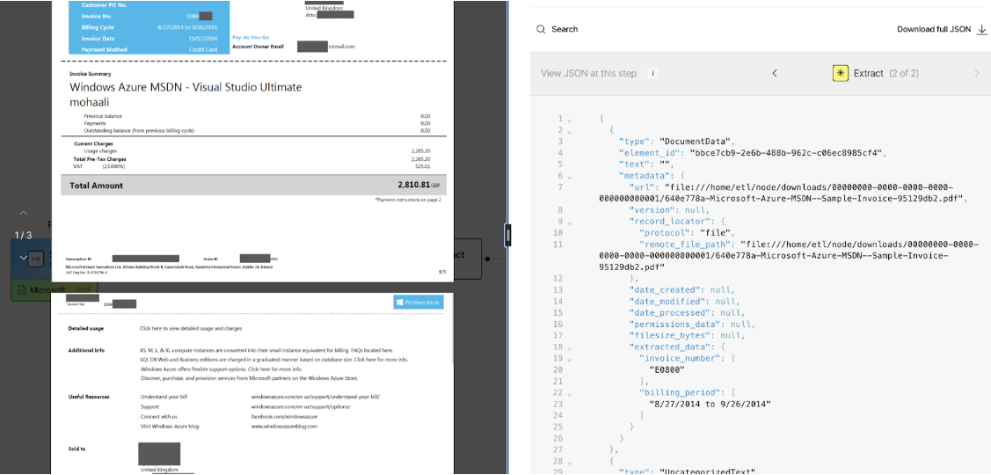Click the 1 / 3 page indicator
Screen dimensions: 991x475
pyautogui.click(x=24, y=235)
